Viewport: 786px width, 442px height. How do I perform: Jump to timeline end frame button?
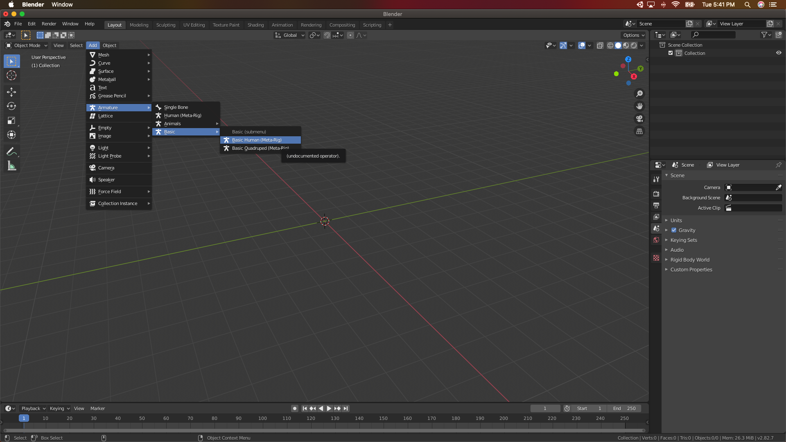tap(346, 408)
